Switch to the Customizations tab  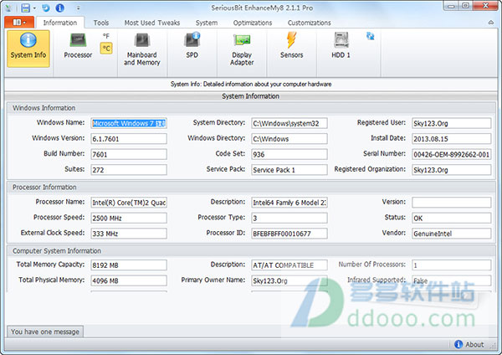coord(309,23)
